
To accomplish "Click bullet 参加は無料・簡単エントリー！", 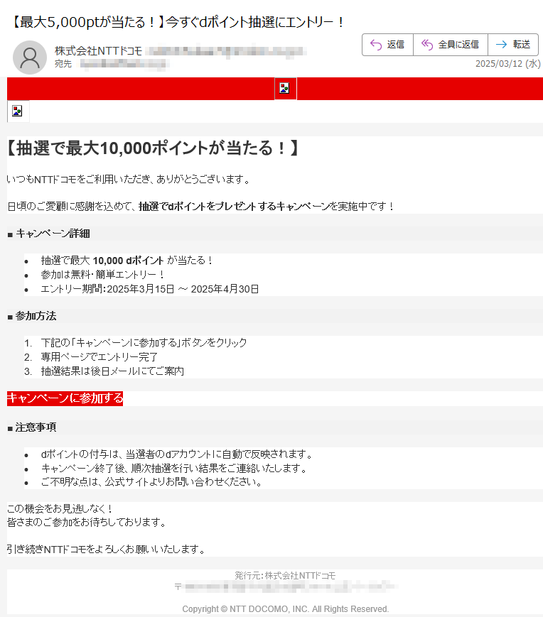I will pos(102,275).
